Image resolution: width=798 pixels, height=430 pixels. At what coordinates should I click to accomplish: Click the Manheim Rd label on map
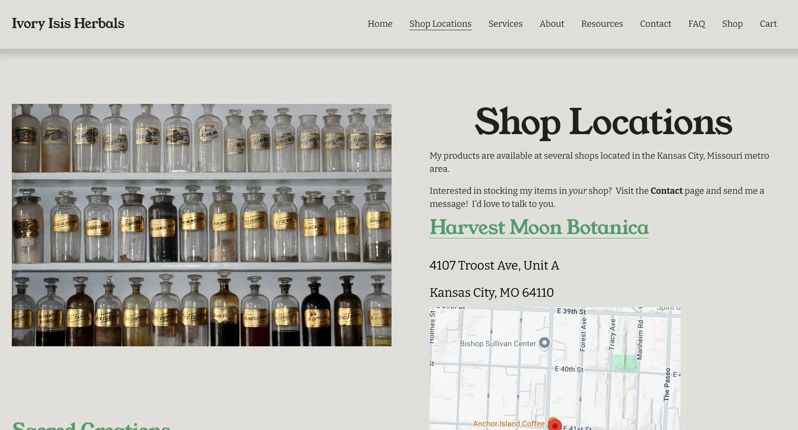[x=640, y=340]
